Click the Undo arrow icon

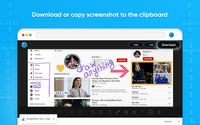click(x=43, y=112)
